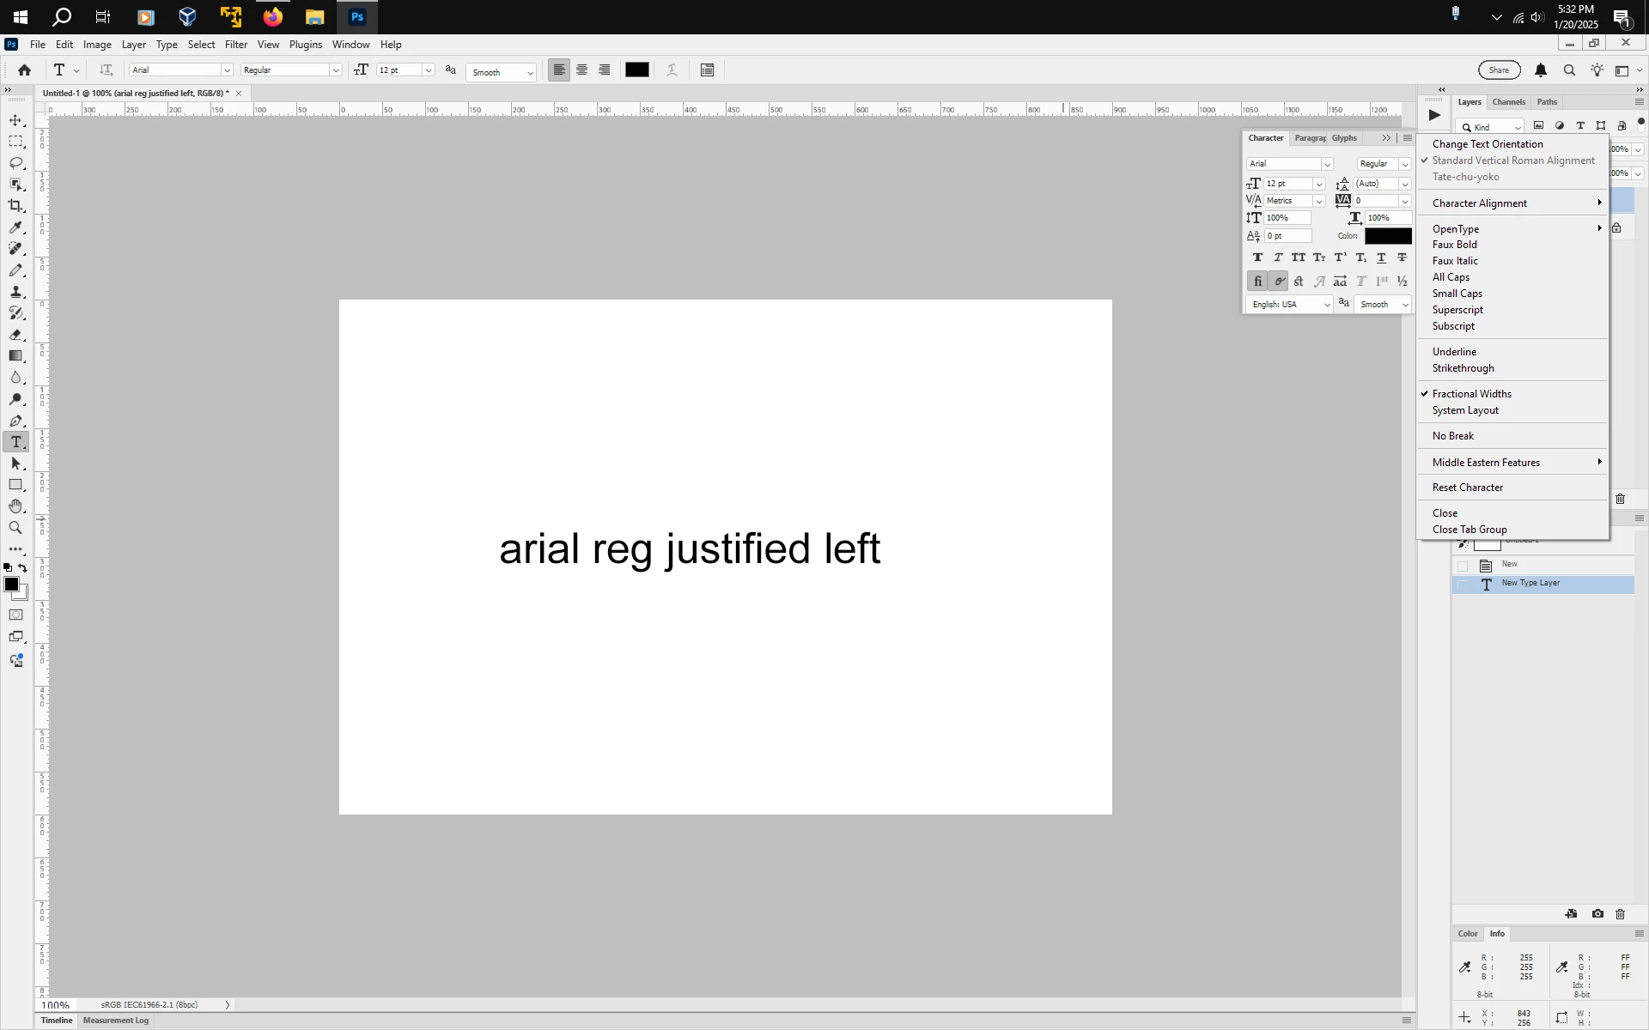Select the Eyedropper tool
The height and width of the screenshot is (1030, 1649).
pyautogui.click(x=16, y=227)
